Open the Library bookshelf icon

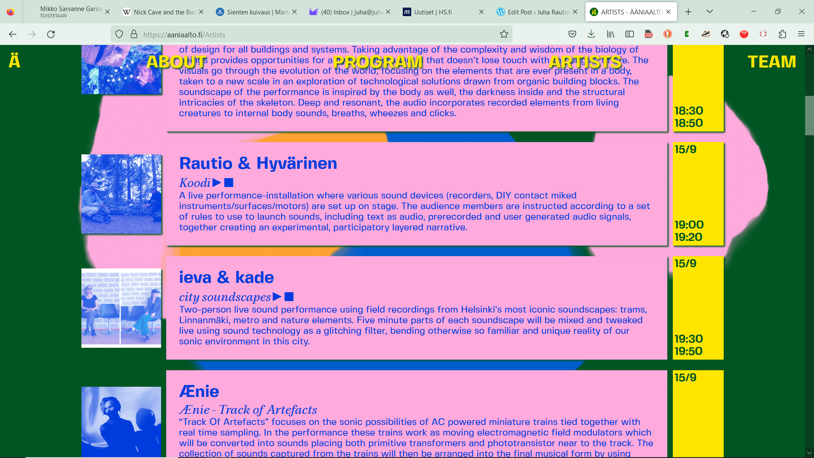610,34
